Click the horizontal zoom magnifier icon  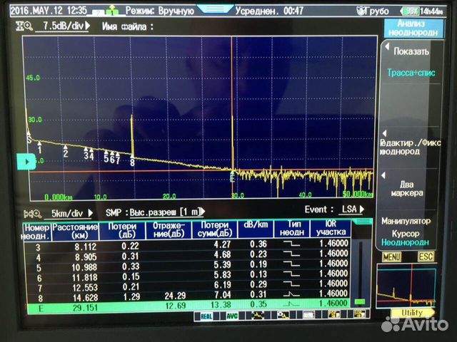pos(31,212)
